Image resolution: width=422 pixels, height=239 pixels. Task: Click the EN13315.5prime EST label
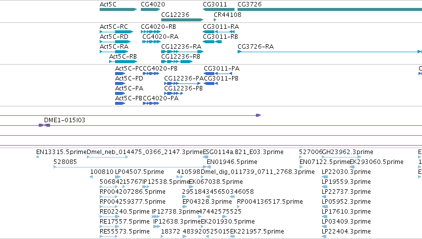[x=61, y=152]
